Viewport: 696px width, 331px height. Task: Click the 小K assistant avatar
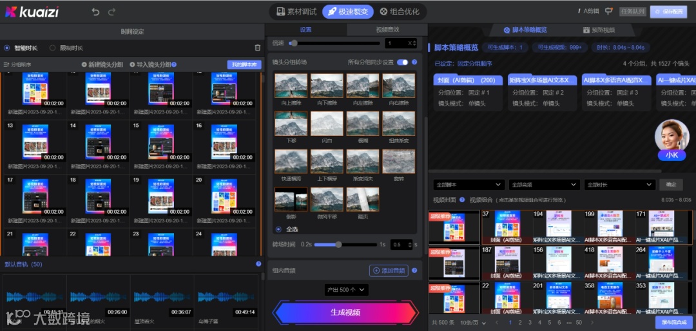click(672, 140)
